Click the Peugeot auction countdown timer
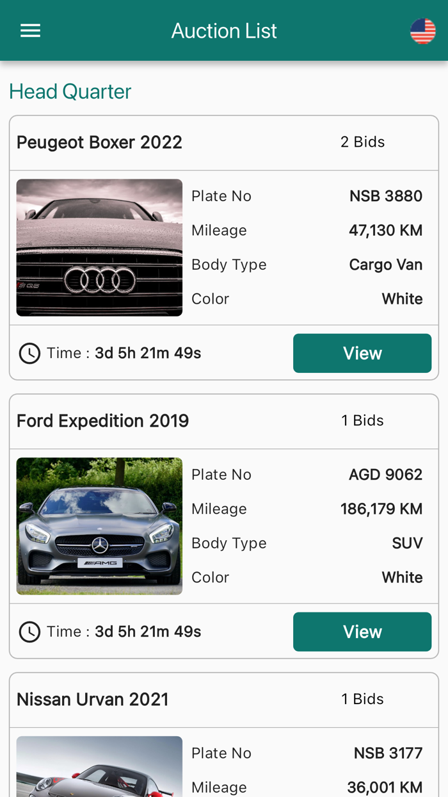The image size is (448, 797). pyautogui.click(x=148, y=352)
